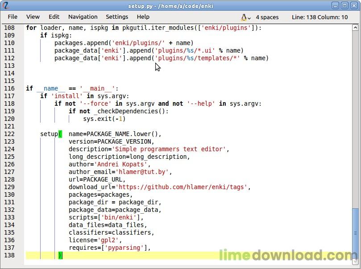Screen dimensions: 361x269
Task: Click line number 122 in the margin
Action: (9, 134)
